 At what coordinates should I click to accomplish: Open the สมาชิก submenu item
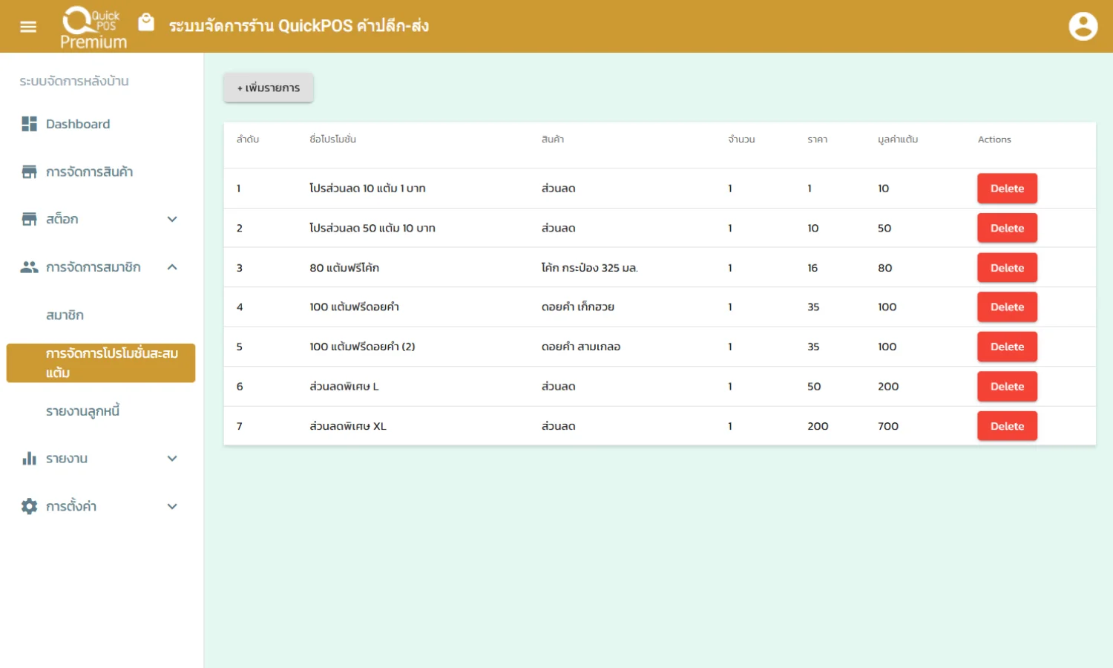65,315
